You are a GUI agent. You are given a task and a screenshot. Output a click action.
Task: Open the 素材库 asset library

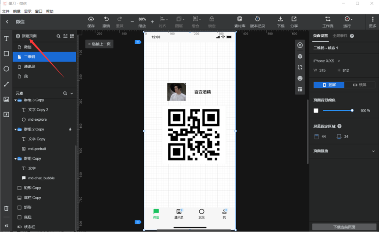[240, 22]
